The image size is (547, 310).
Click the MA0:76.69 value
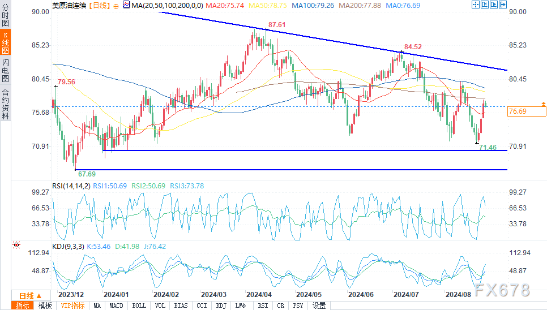(403, 6)
